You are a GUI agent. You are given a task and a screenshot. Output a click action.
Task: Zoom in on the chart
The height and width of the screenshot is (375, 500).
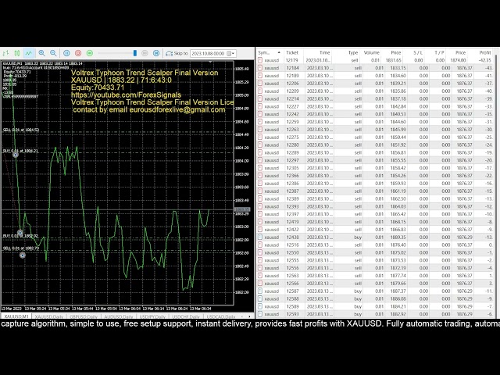pos(41,53)
